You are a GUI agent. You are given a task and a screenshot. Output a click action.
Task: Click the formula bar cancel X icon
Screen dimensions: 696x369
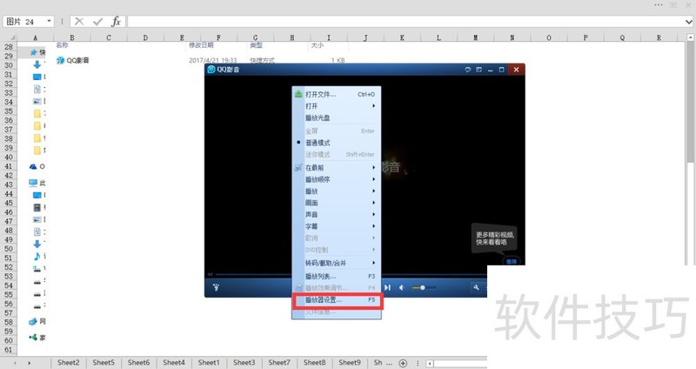tap(79, 21)
